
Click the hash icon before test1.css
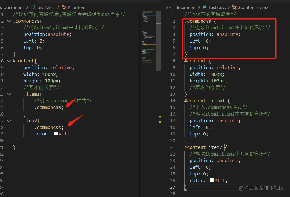(x=205, y=7)
